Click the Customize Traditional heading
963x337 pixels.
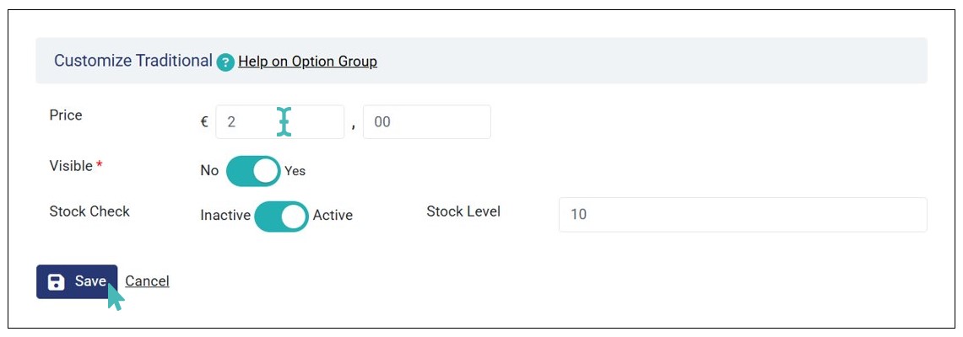pos(133,61)
